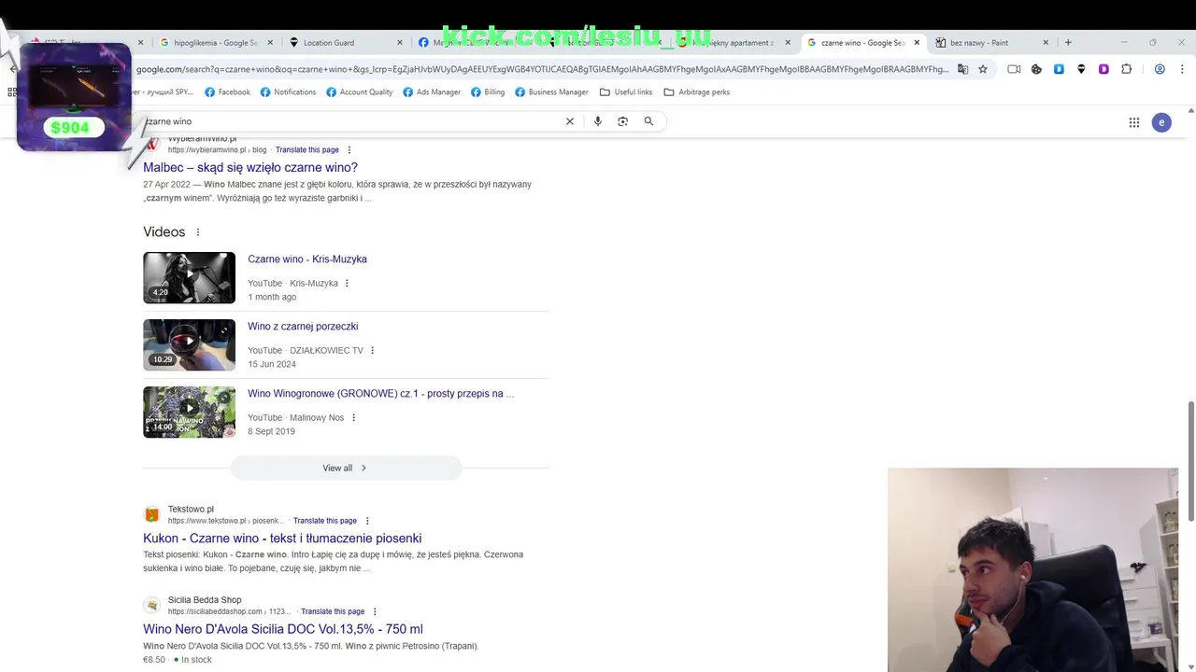Screen dimensions: 1196x672
Task: Click the address bar URL
Action: (x=542, y=69)
